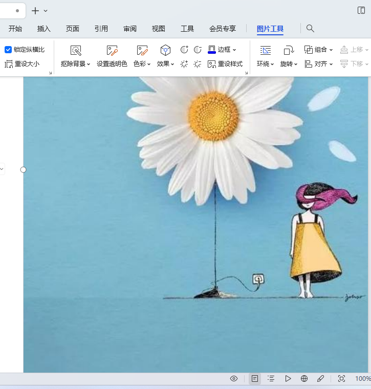Toggle the side panel layout icon

point(361,10)
